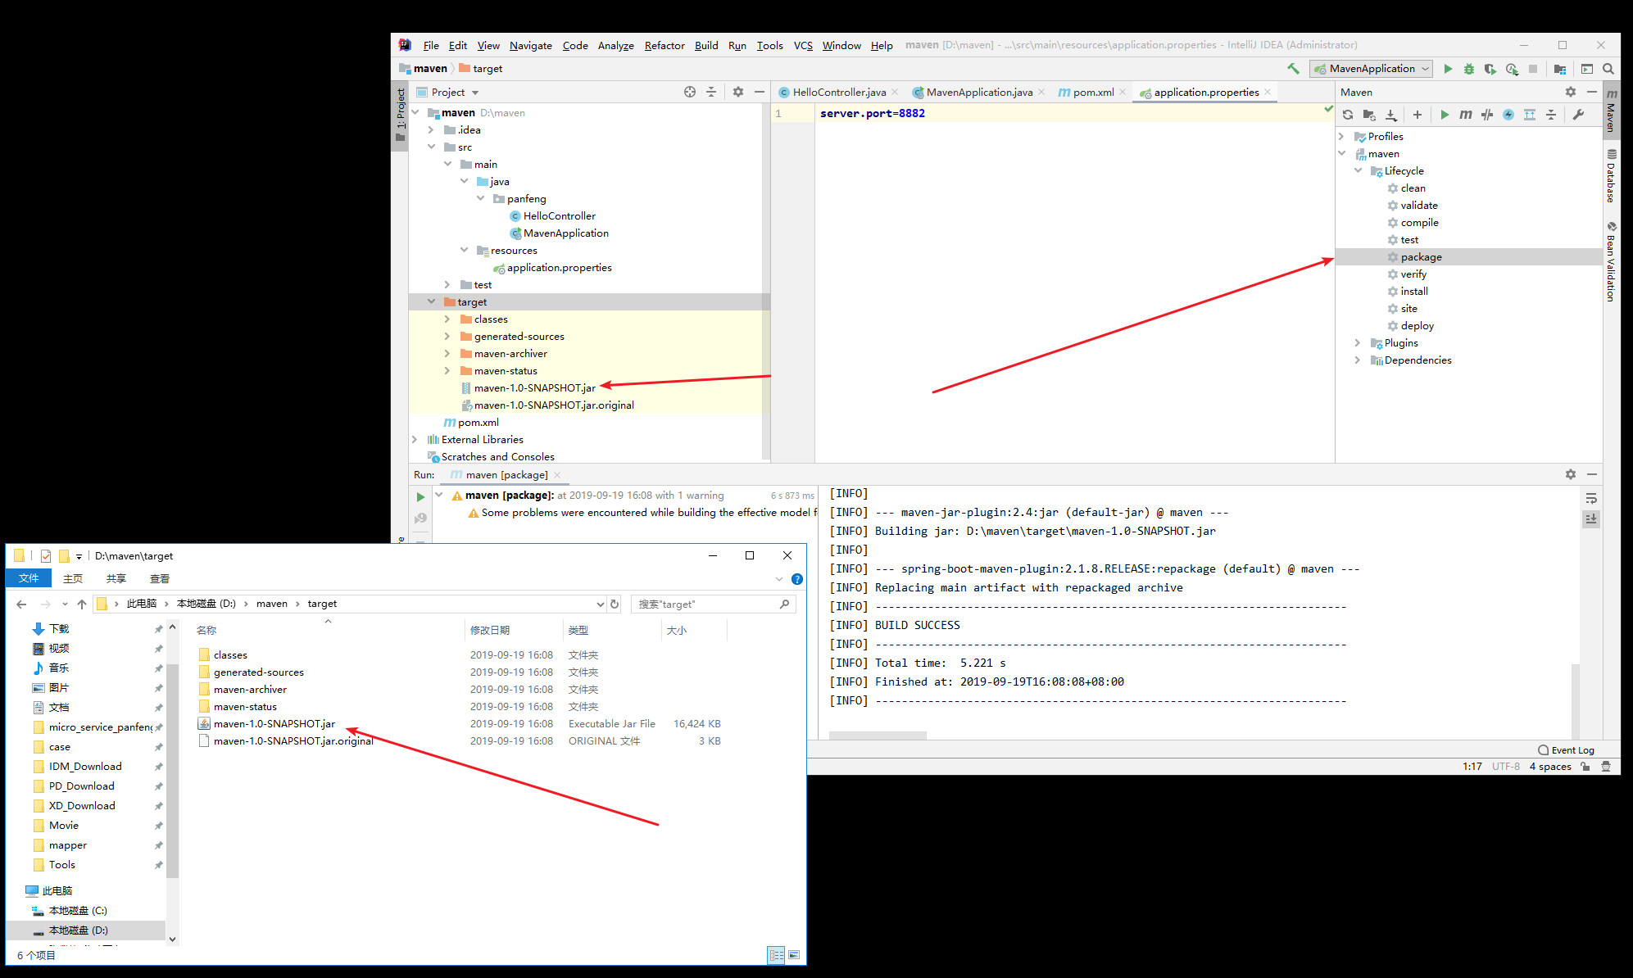This screenshot has width=1633, height=978.
Task: Collapse all in Maven panel toolbar
Action: [1551, 115]
